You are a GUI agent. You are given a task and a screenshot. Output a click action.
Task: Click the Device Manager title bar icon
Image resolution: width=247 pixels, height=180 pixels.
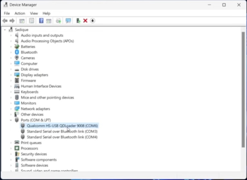coord(5,5)
